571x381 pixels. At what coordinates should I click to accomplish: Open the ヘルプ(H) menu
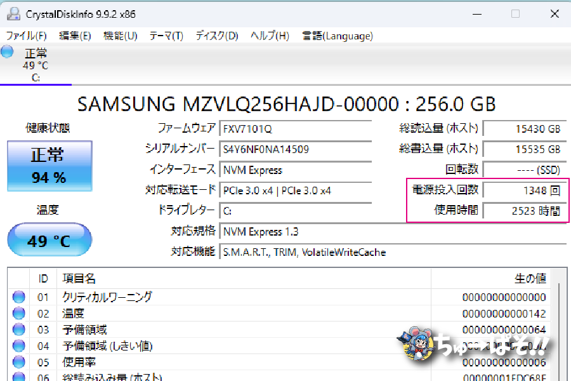(x=270, y=36)
